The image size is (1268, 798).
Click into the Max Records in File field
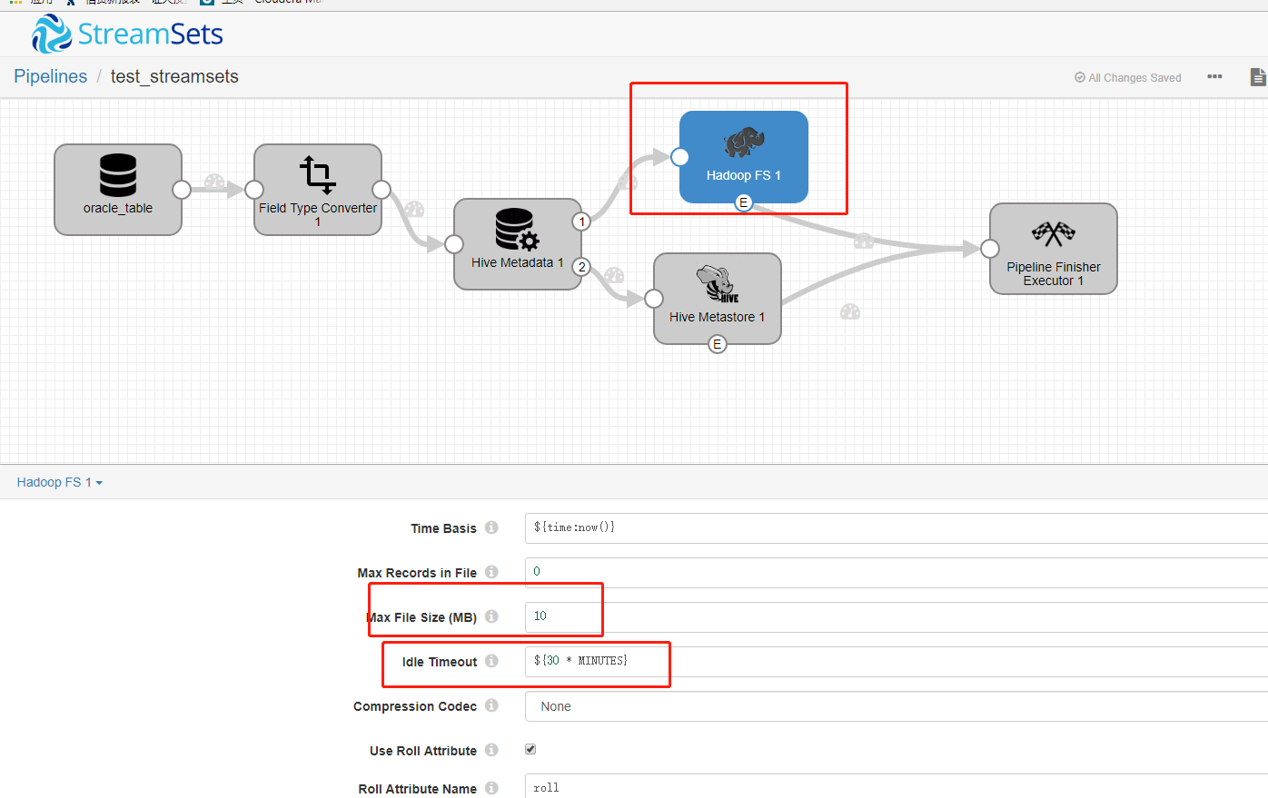pos(897,572)
